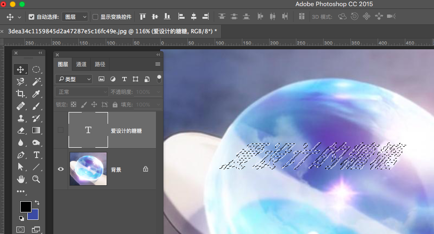434x234 pixels.
Task: Toggle pixel layer filter icon
Action: 101,79
